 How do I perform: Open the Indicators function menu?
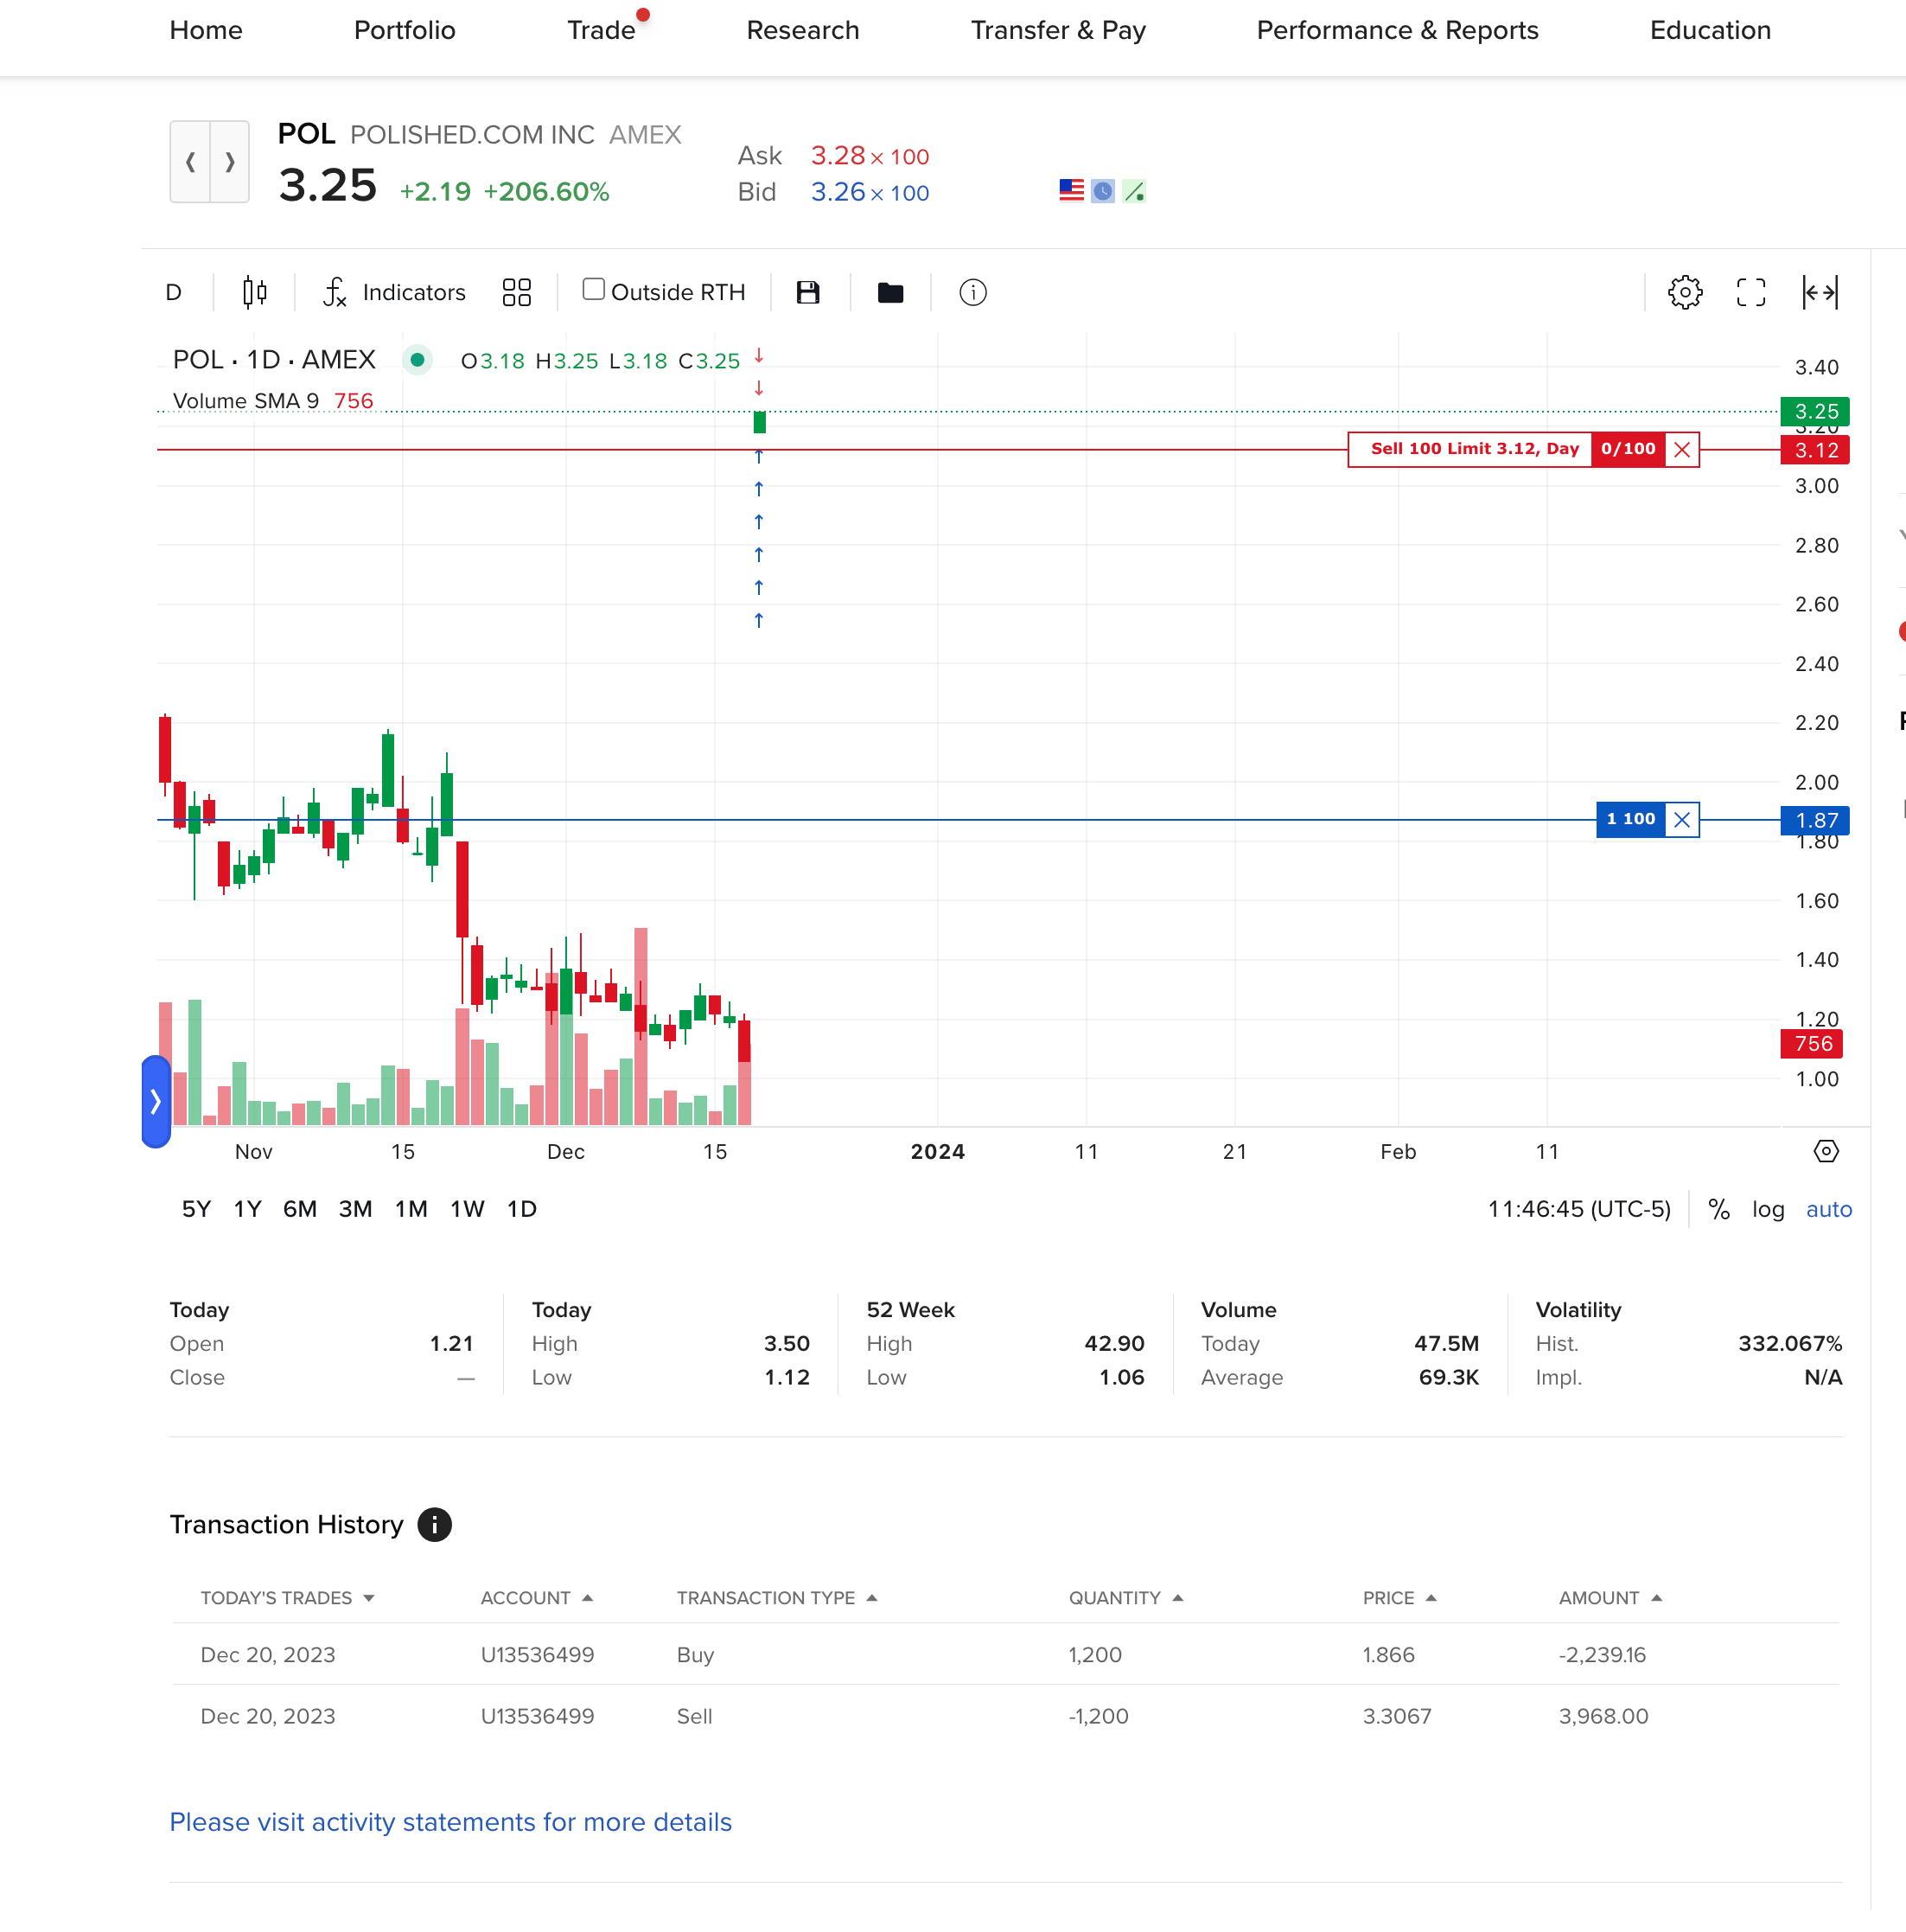click(394, 292)
